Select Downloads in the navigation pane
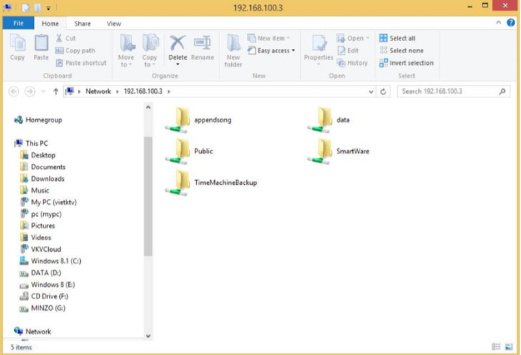521x355 pixels. (x=48, y=179)
